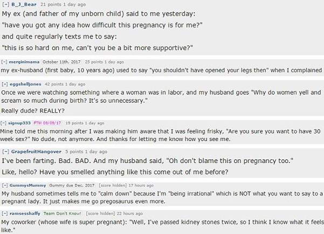Open B_J_Bear's user profile
This screenshot has width=324, height=234.
click(x=24, y=4)
